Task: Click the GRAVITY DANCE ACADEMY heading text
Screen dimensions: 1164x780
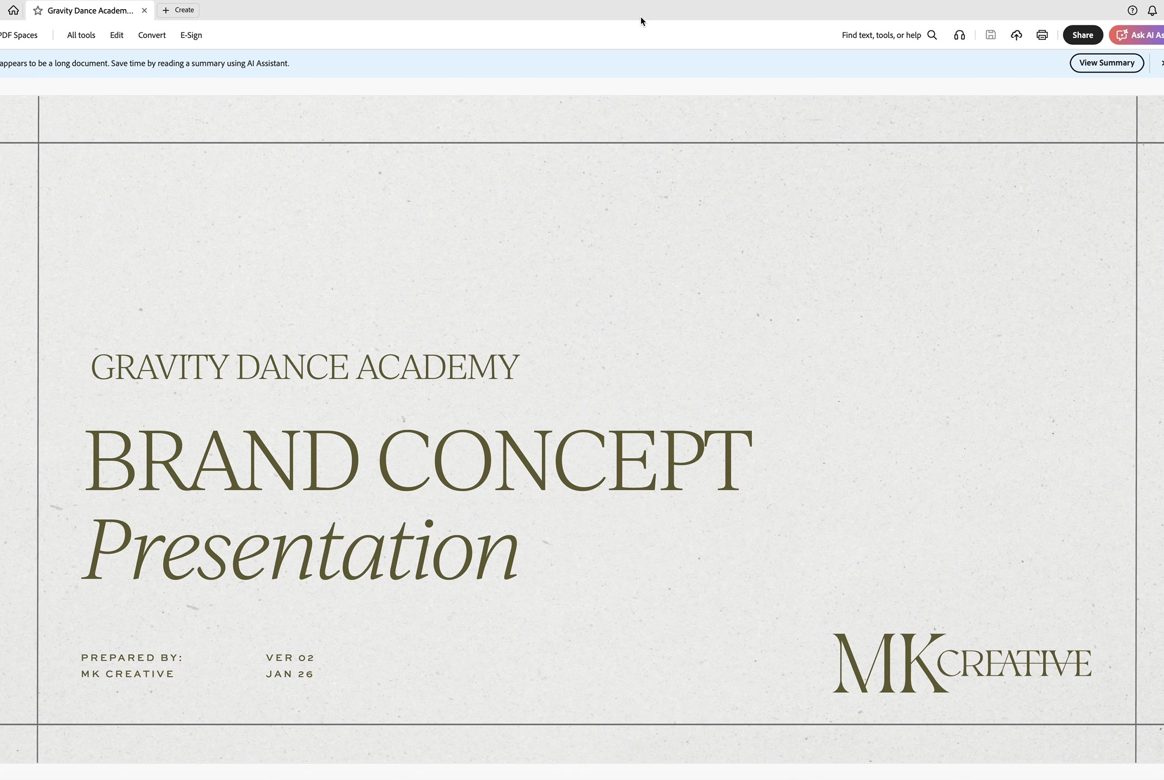Action: [305, 367]
